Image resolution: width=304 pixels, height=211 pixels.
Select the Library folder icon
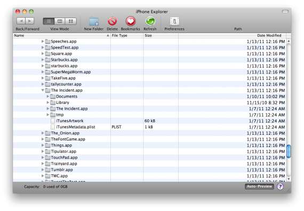53,102
